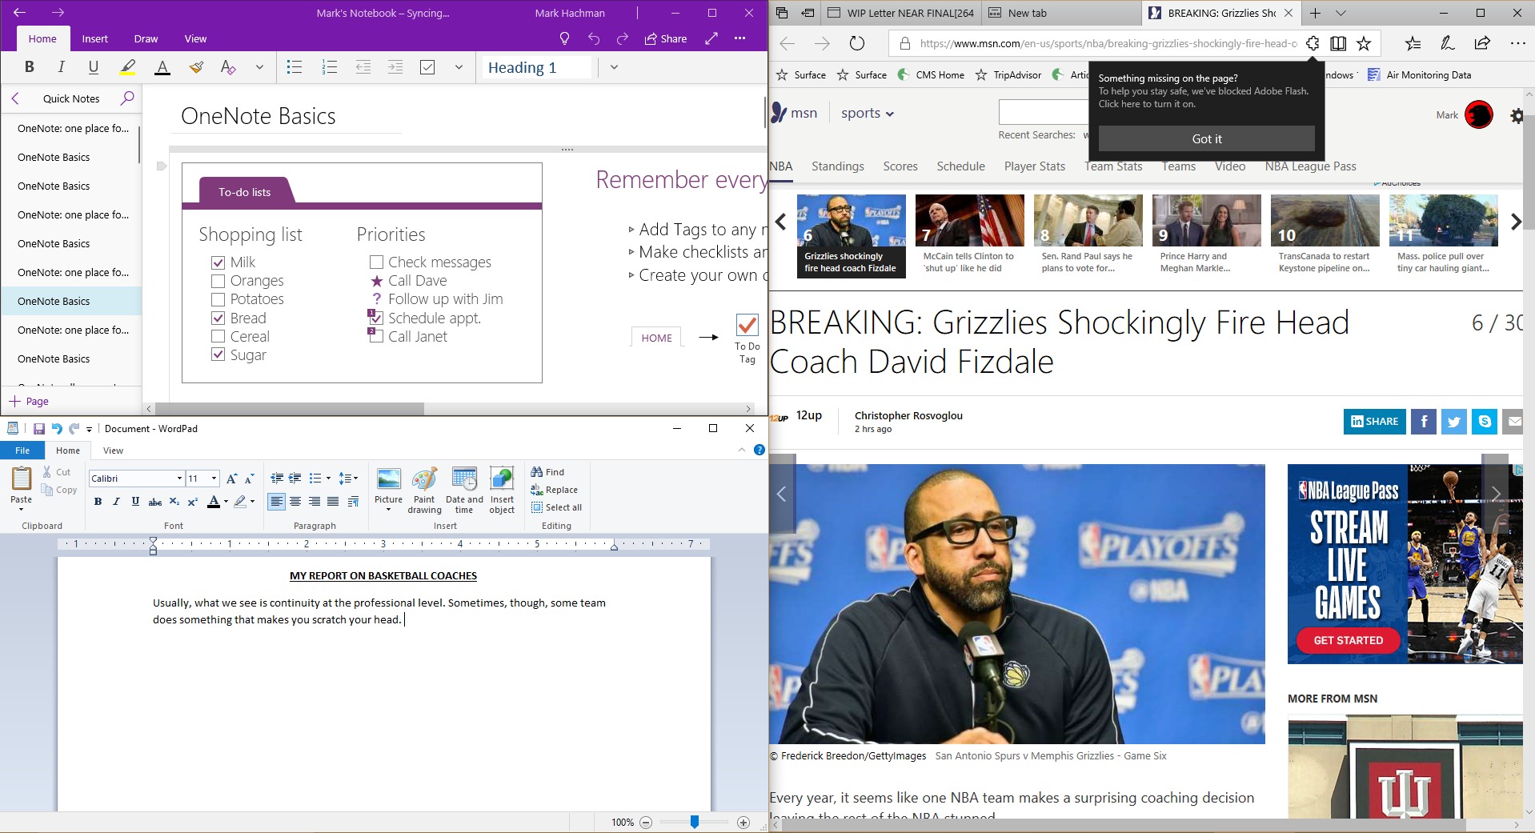
Task: Open the styles dropdown next to Heading 1
Action: [614, 67]
